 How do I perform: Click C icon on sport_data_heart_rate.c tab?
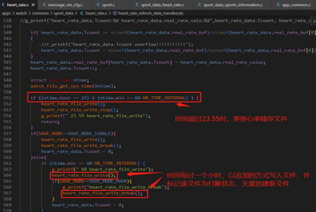coord(137,5)
